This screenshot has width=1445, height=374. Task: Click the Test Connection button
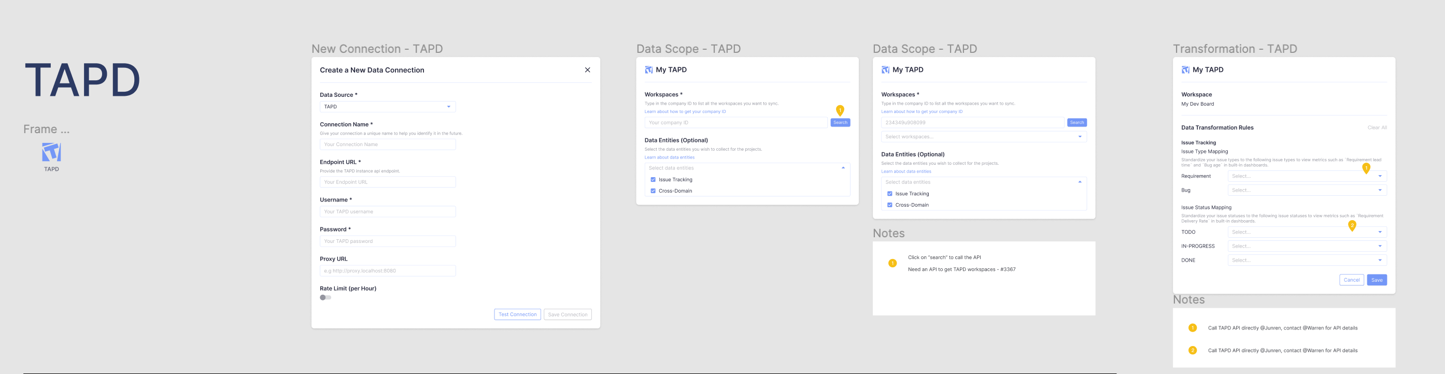517,314
